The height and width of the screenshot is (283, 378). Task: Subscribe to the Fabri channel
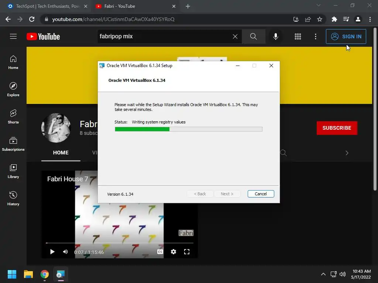337,128
